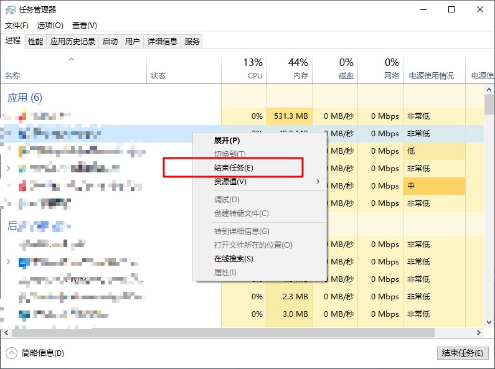This screenshot has height=369, width=495.
Task: Click the horizontal scrollbar right arrow
Action: pyautogui.click(x=479, y=332)
